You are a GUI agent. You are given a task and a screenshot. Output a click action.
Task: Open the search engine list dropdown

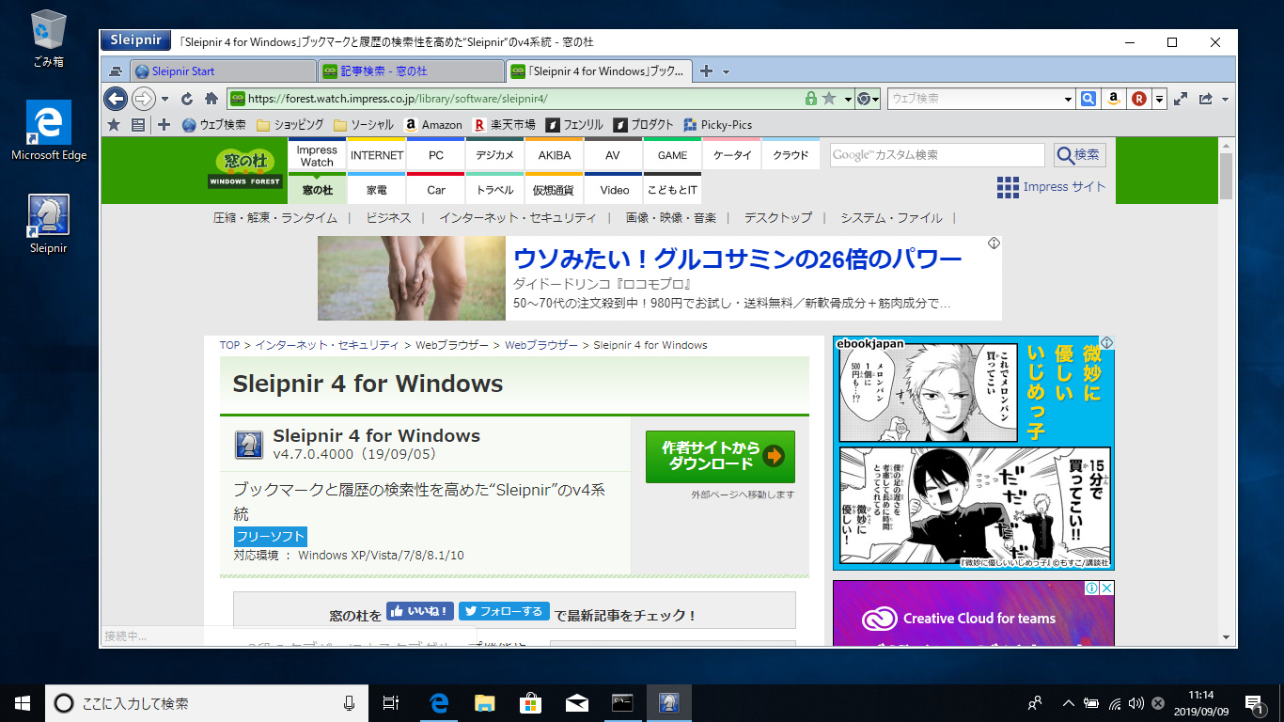1160,98
